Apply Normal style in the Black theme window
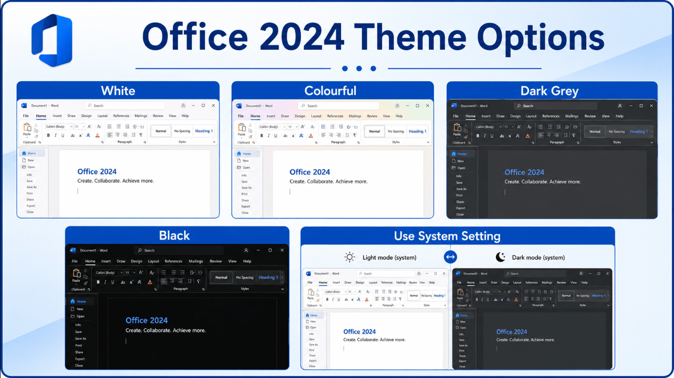674x378 pixels. (221, 277)
